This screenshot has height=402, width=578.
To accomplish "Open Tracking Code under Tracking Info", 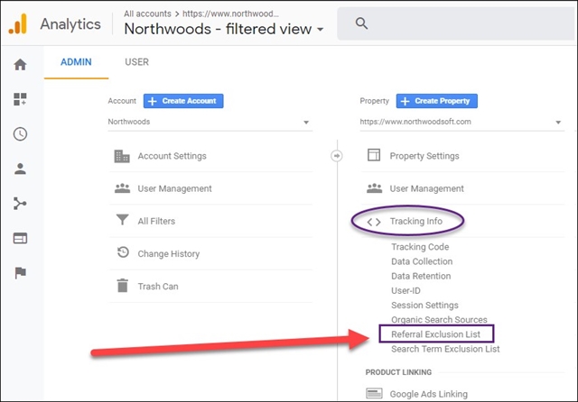I will pos(420,247).
